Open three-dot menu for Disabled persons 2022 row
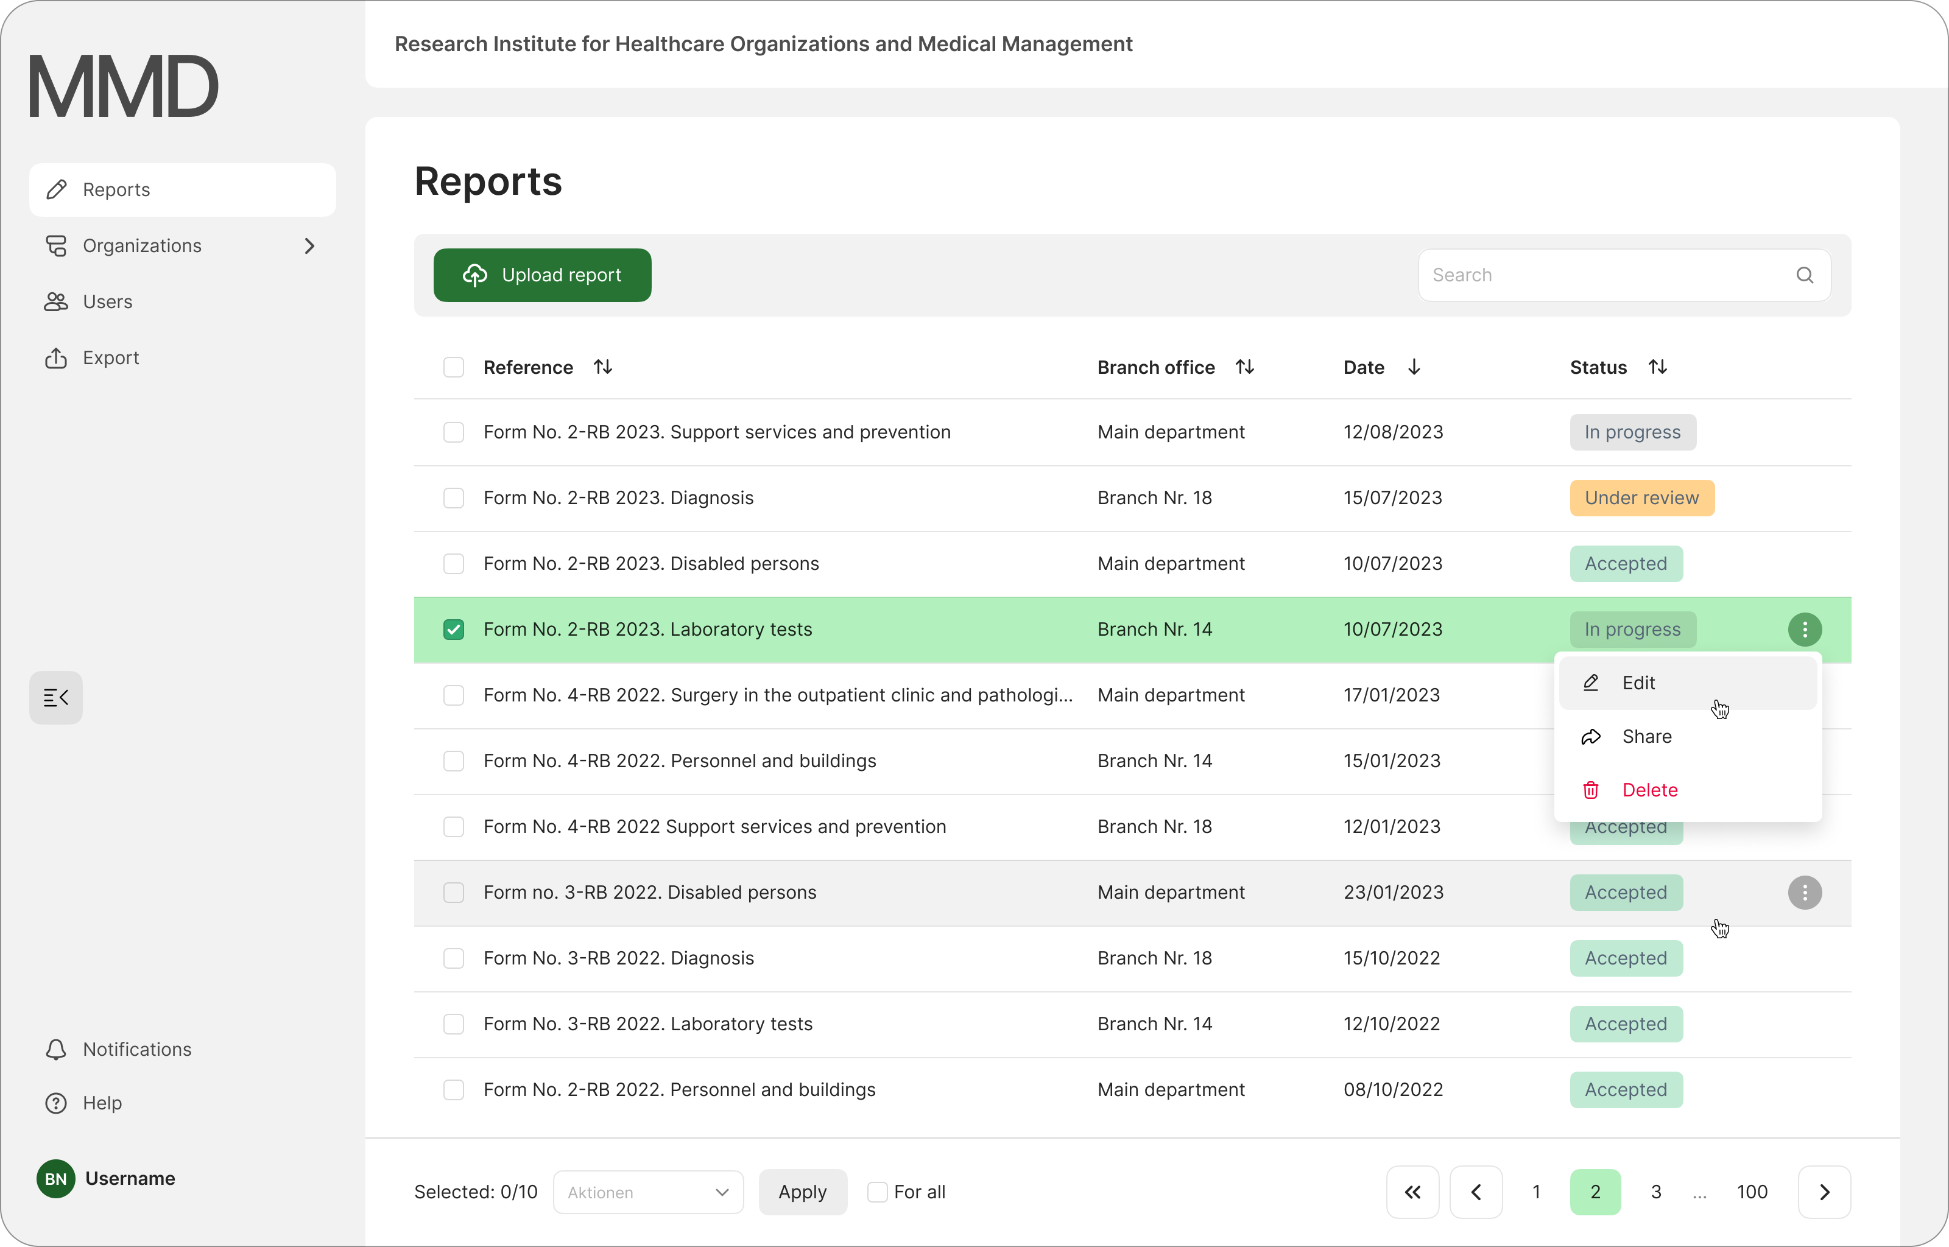Viewport: 1949px width, 1247px height. [x=1804, y=893]
